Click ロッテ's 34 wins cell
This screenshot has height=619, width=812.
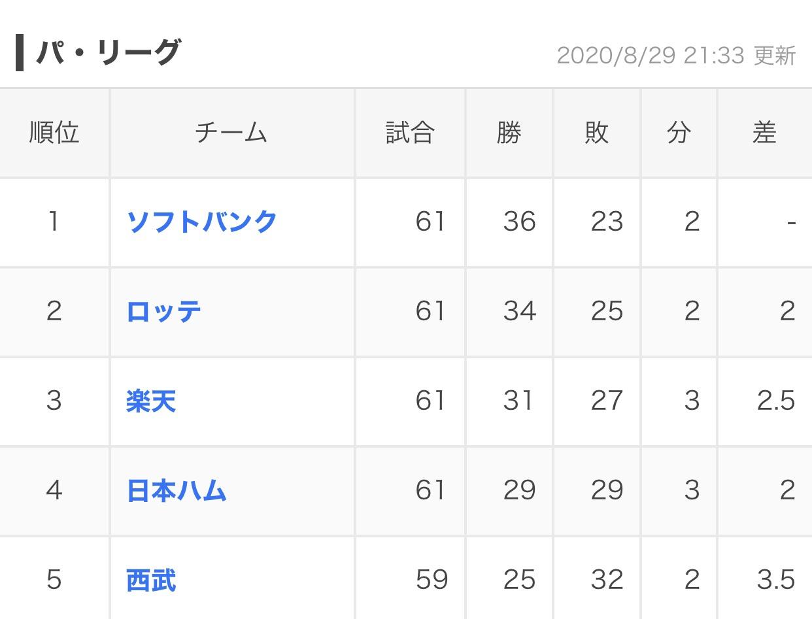click(519, 311)
